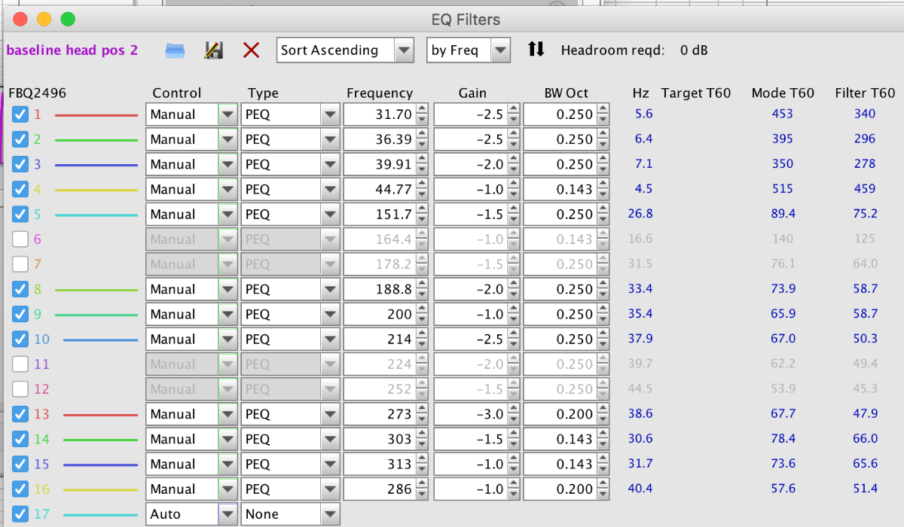The image size is (904, 527).
Task: Click filter 10 gain field showing -2.5
Action: (x=469, y=339)
